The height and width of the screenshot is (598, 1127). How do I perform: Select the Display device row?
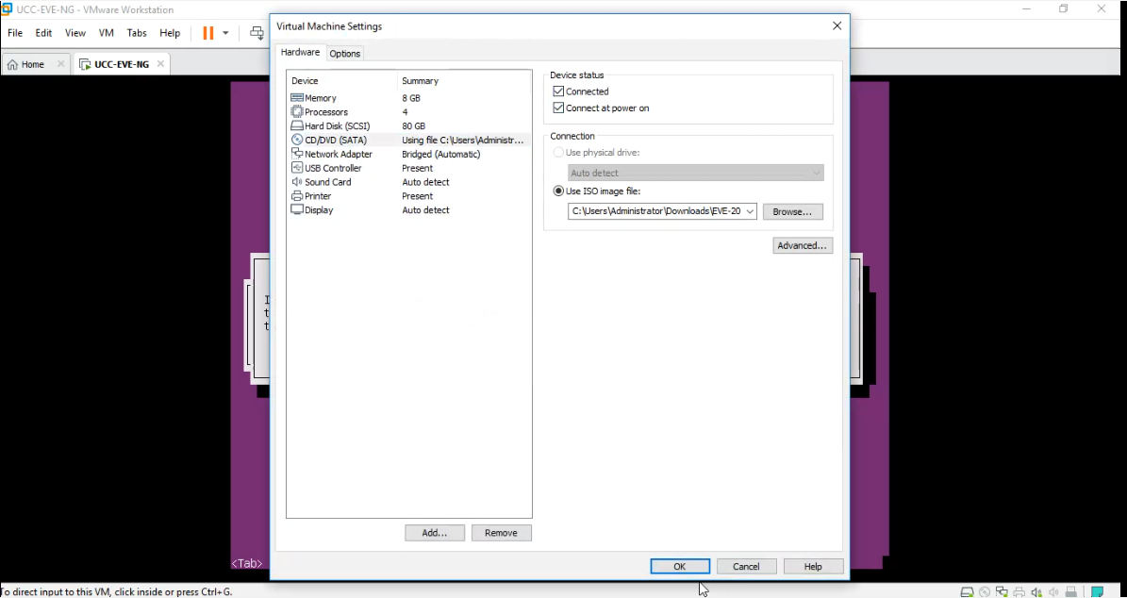coord(408,210)
